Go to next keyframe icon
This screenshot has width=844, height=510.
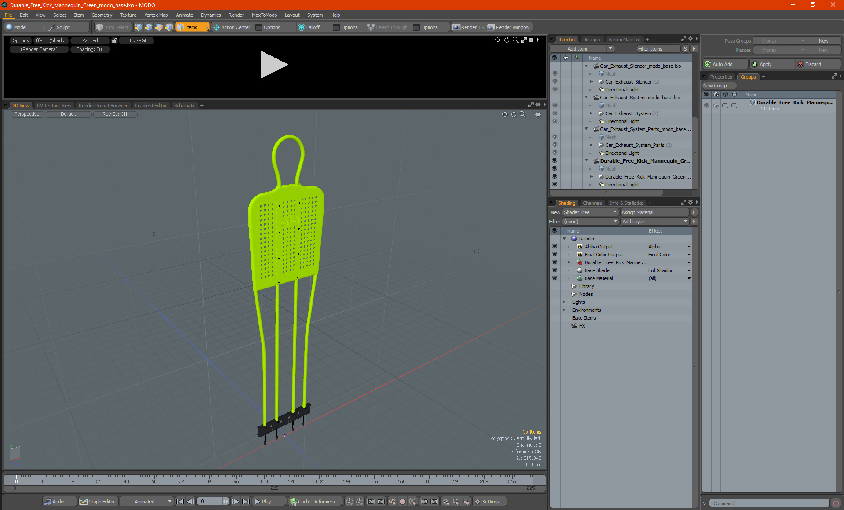click(x=424, y=502)
